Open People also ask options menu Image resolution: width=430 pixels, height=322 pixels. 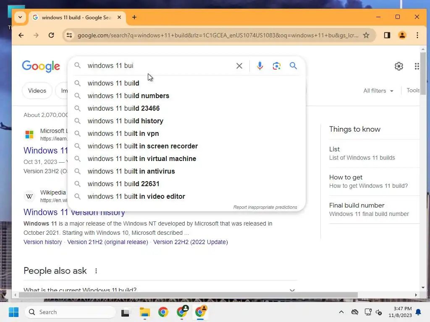[x=96, y=271]
